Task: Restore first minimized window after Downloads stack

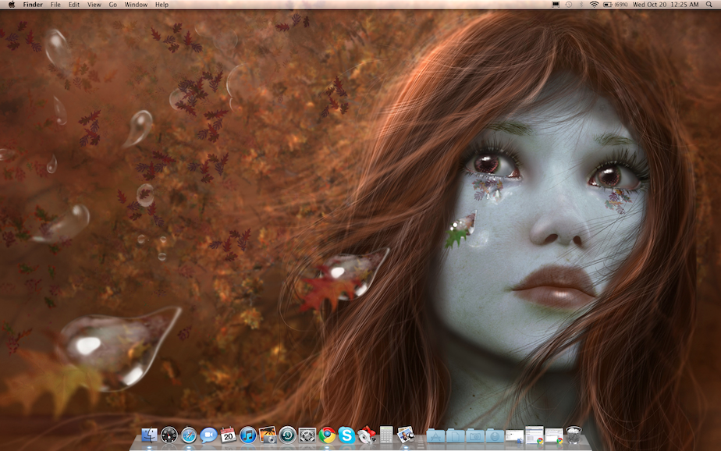Action: click(514, 437)
